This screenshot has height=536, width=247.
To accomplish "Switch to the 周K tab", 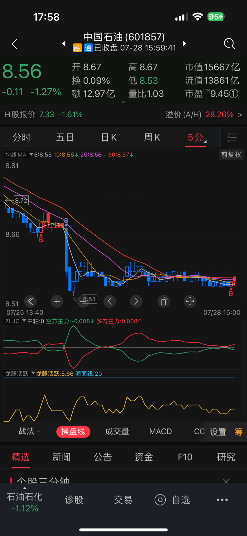I will [152, 137].
